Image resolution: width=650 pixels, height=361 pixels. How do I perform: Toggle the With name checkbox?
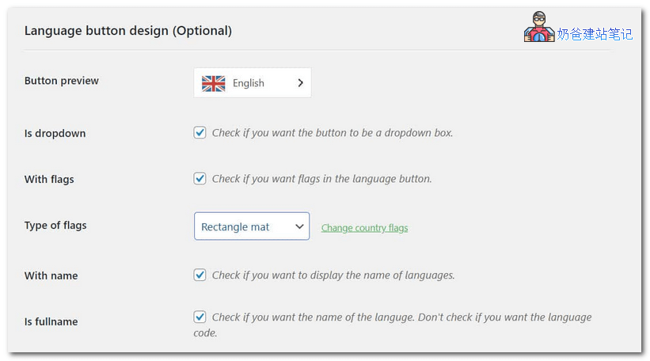click(x=200, y=275)
